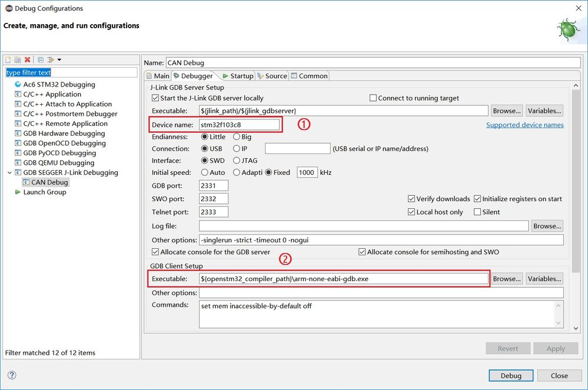This screenshot has height=390, width=588.
Task: Select the Launch Group item
Action: tap(44, 192)
